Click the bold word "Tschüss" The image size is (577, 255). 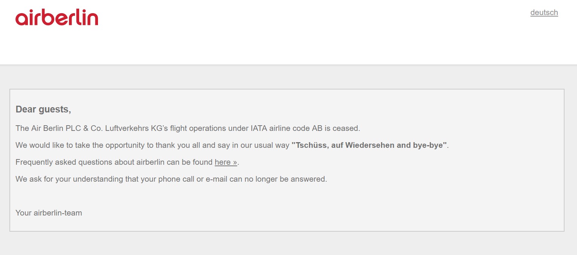(310, 145)
